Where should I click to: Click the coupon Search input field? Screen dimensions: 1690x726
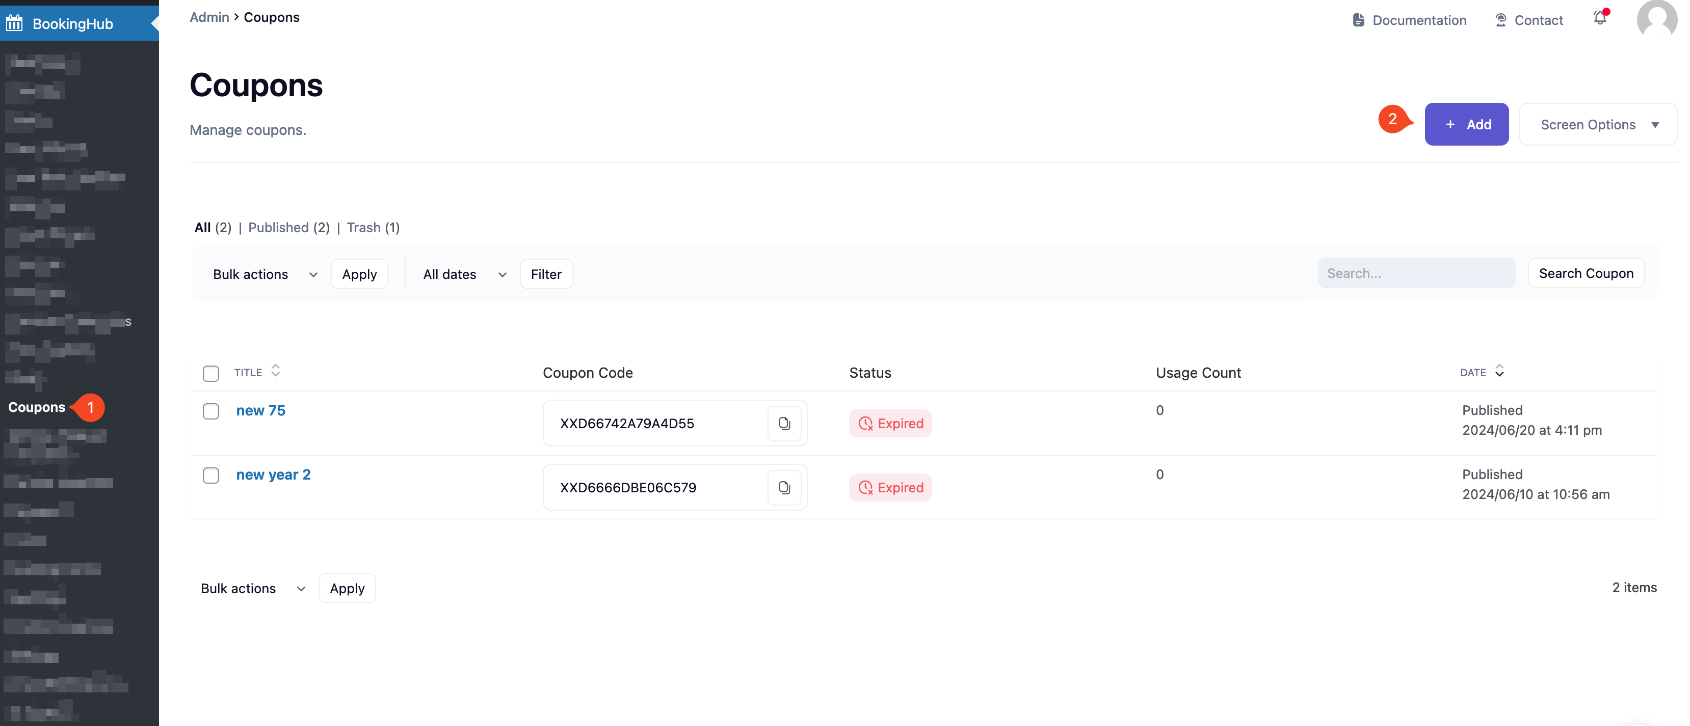[1416, 273]
